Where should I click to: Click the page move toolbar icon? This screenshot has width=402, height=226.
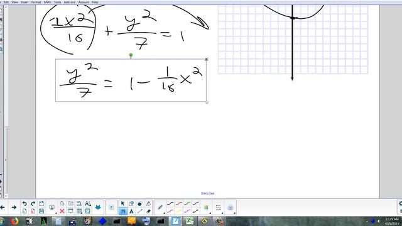pos(111,207)
